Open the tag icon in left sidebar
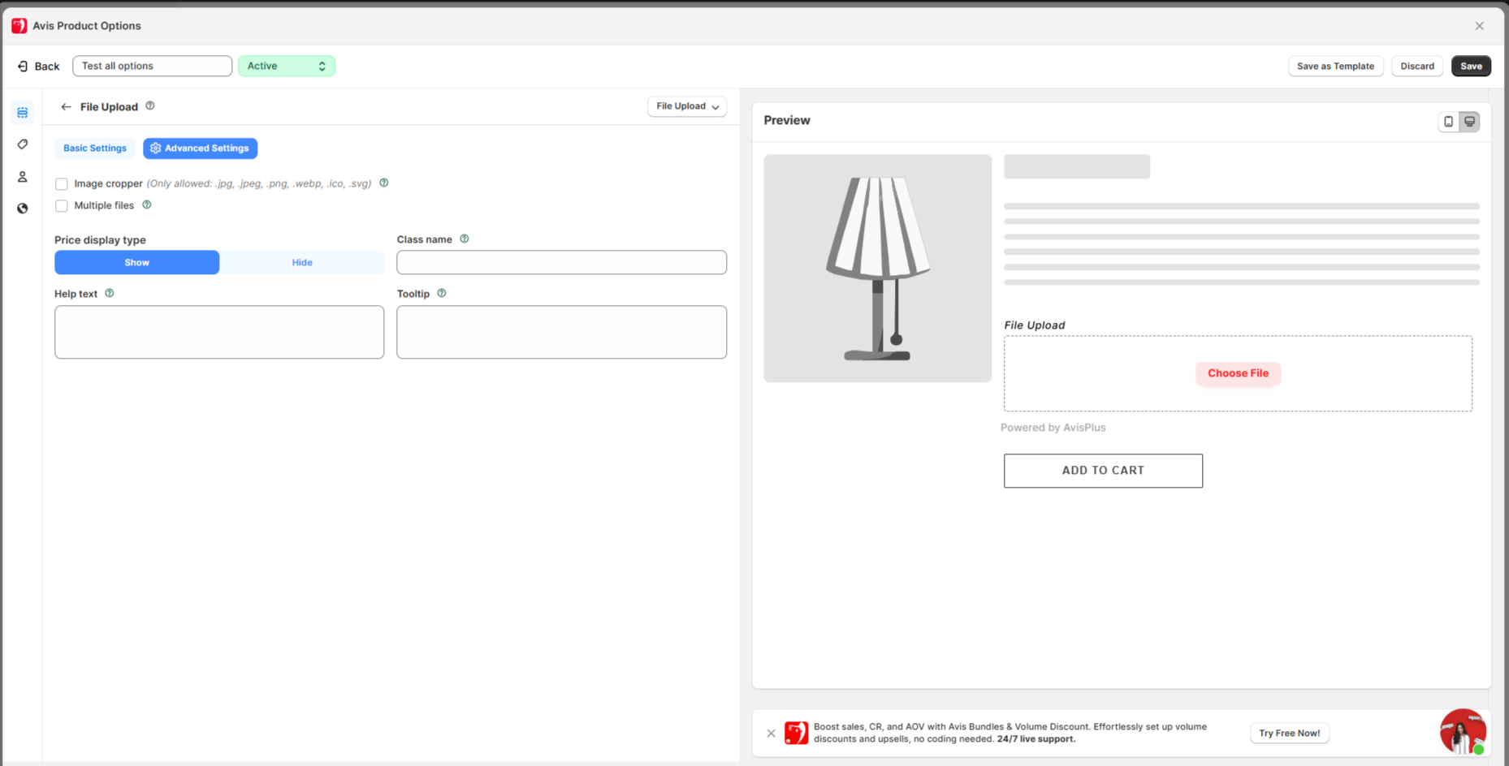 [x=23, y=144]
